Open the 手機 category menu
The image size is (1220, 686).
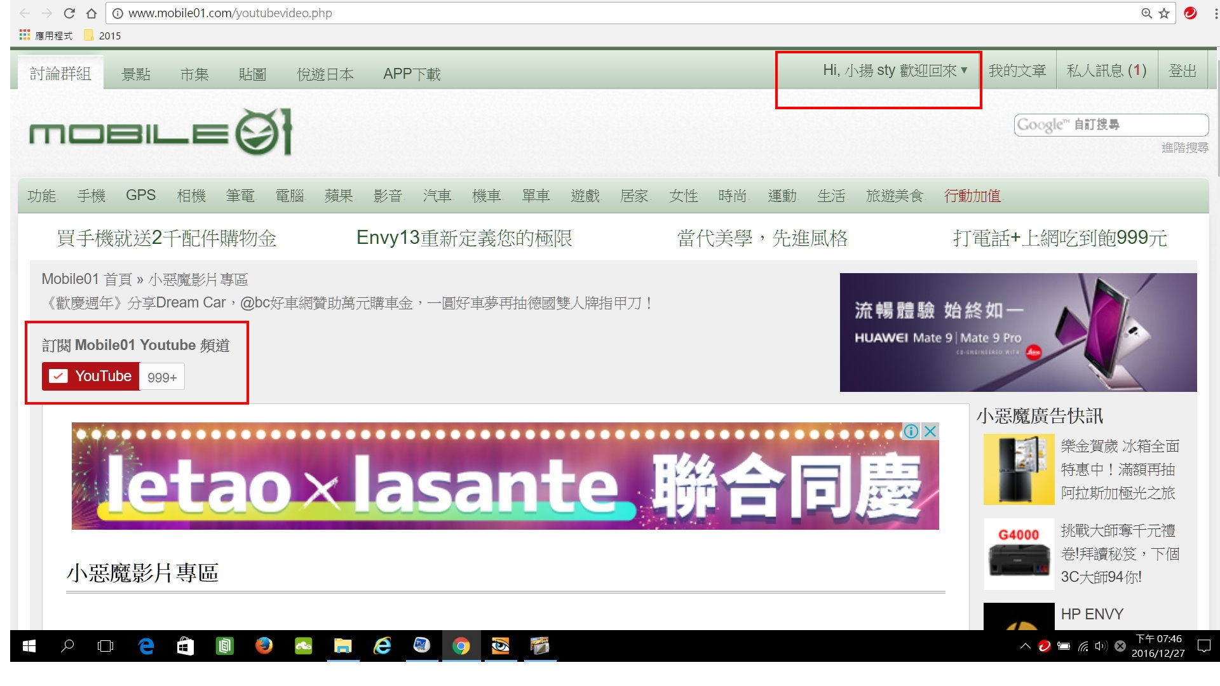[x=91, y=196]
